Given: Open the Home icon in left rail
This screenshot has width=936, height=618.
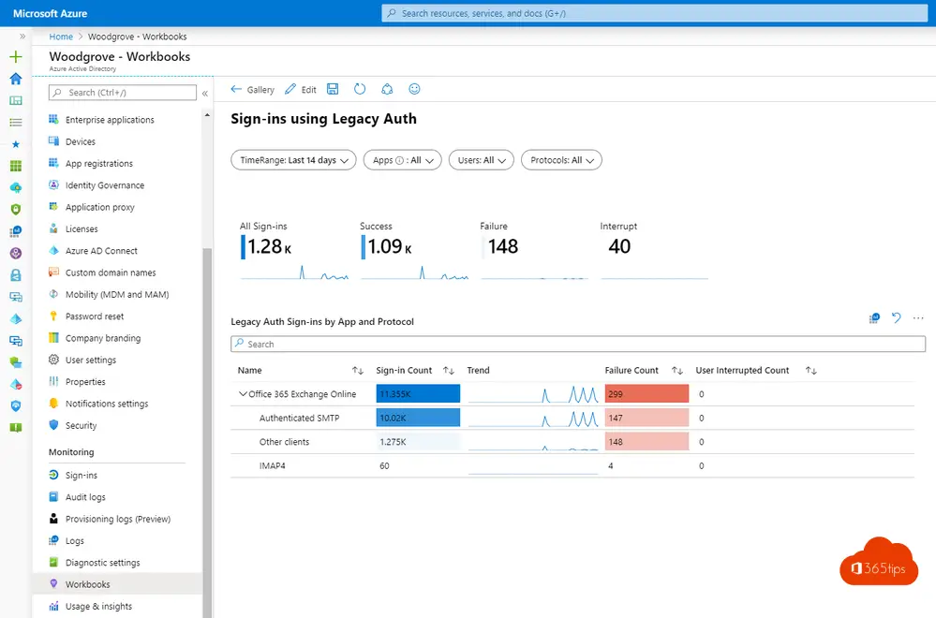Looking at the screenshot, I should (16, 79).
